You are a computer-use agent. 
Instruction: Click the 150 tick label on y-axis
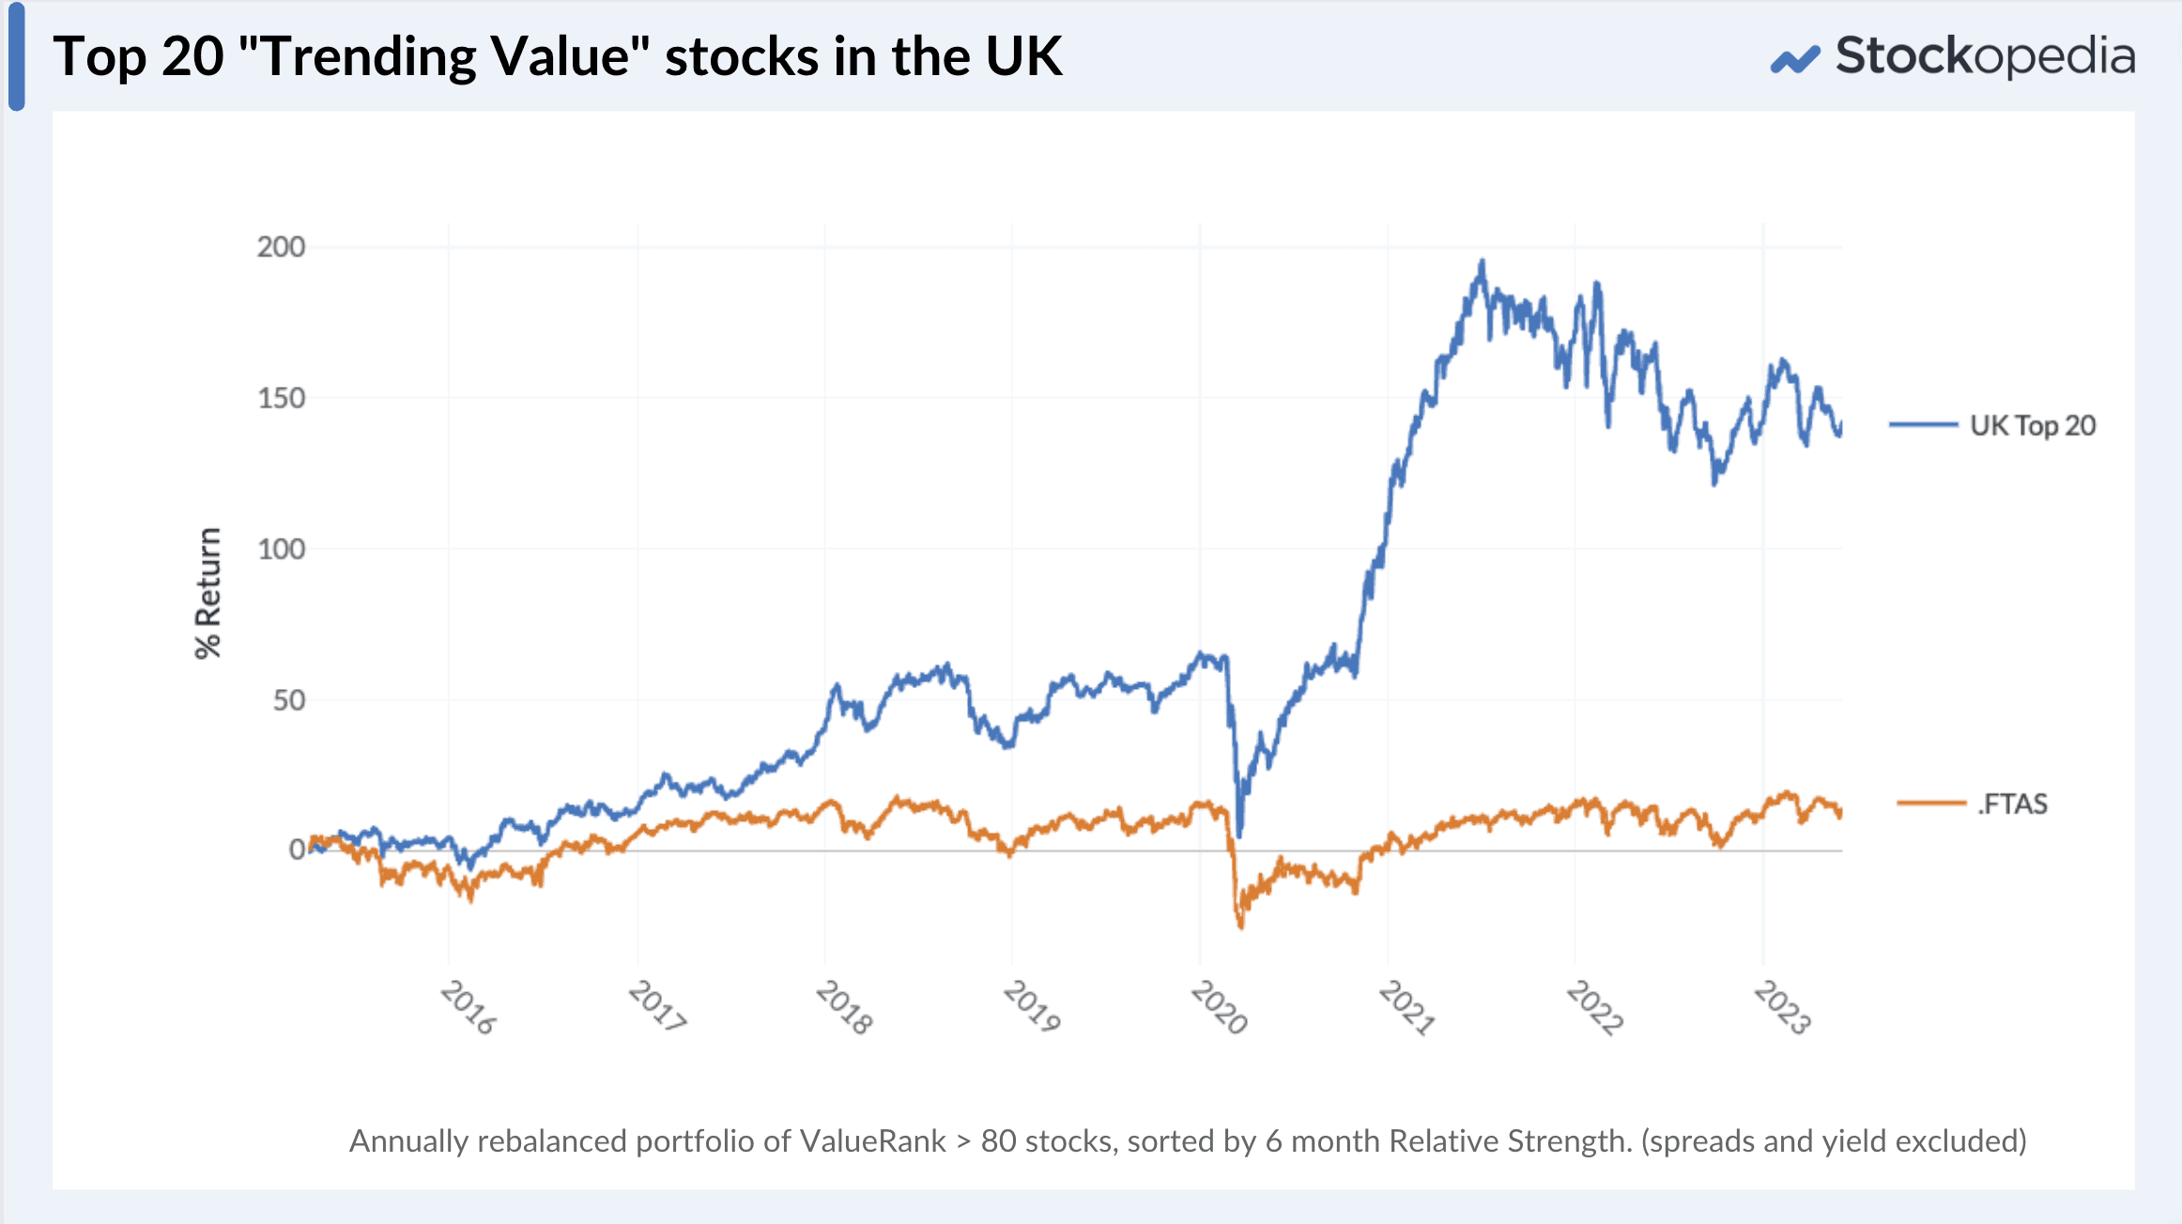pos(281,399)
